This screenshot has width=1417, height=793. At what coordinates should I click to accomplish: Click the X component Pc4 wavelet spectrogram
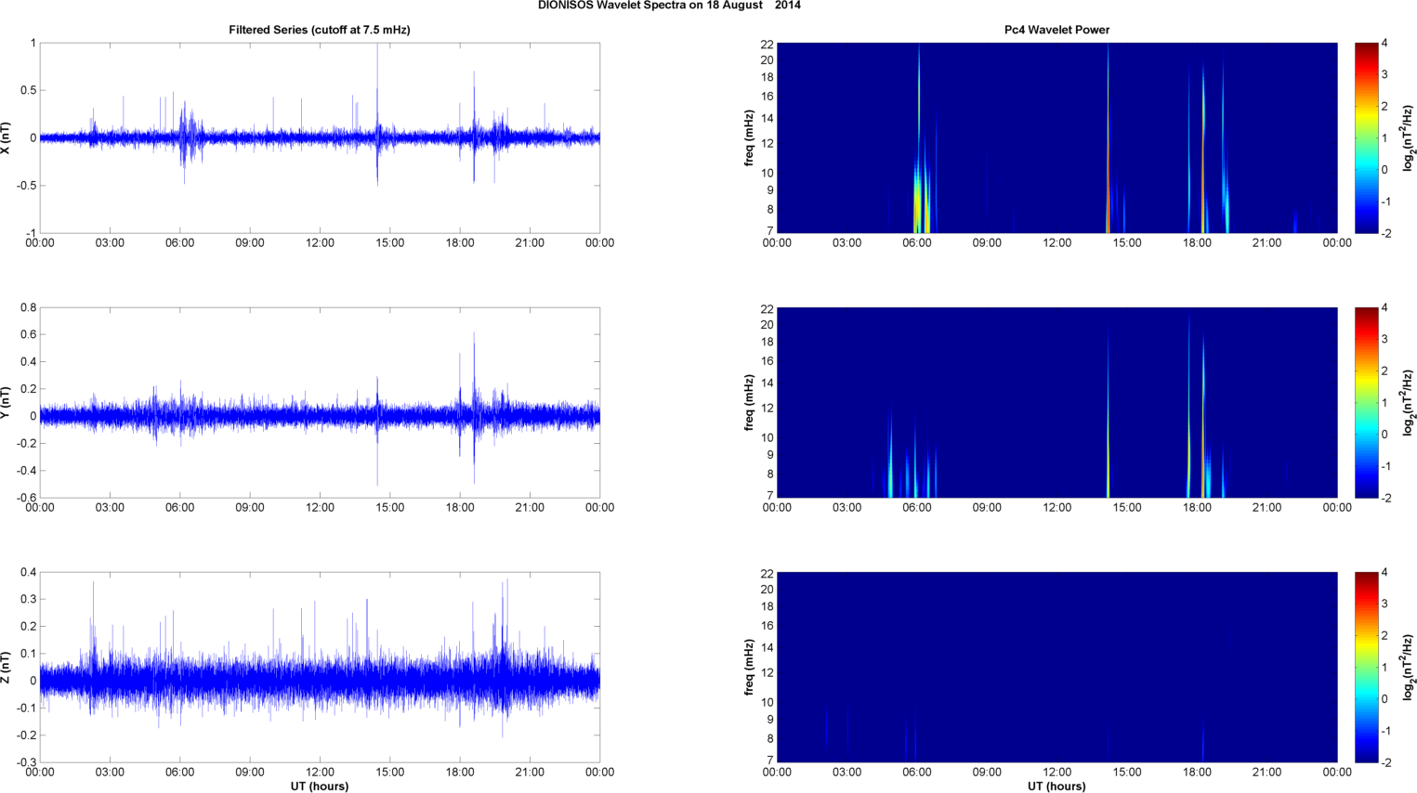click(x=1056, y=137)
